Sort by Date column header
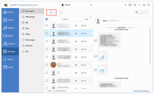Screen dimensions: 154x94 [x=86, y=19]
